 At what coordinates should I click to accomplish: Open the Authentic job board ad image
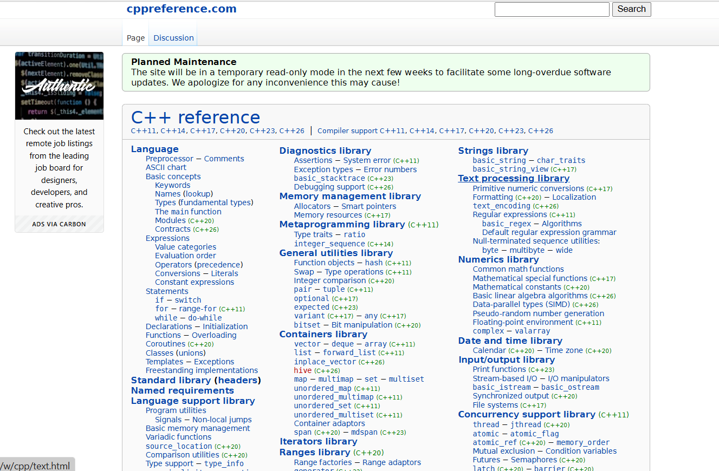click(x=60, y=86)
